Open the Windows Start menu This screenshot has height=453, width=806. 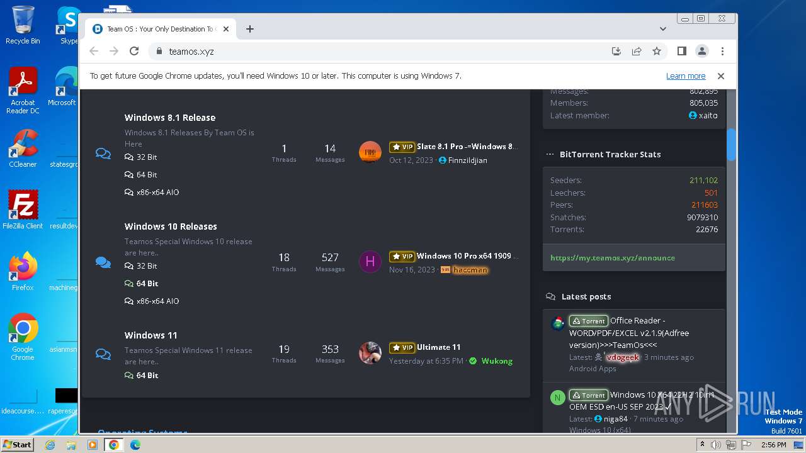click(x=17, y=444)
